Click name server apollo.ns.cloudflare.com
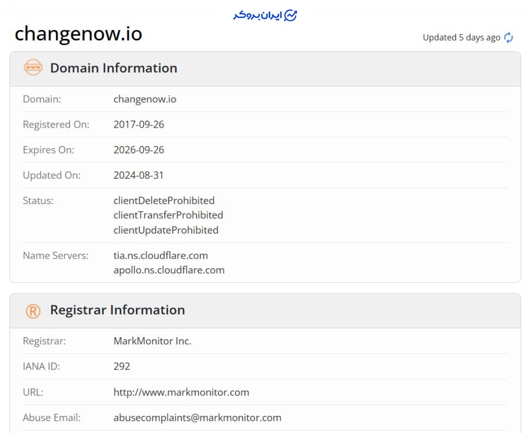 point(169,270)
